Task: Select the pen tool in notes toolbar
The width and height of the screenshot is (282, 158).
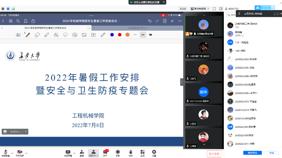Action: pos(28,35)
